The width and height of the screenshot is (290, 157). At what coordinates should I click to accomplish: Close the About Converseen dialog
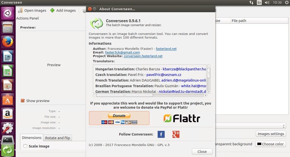click(x=202, y=151)
